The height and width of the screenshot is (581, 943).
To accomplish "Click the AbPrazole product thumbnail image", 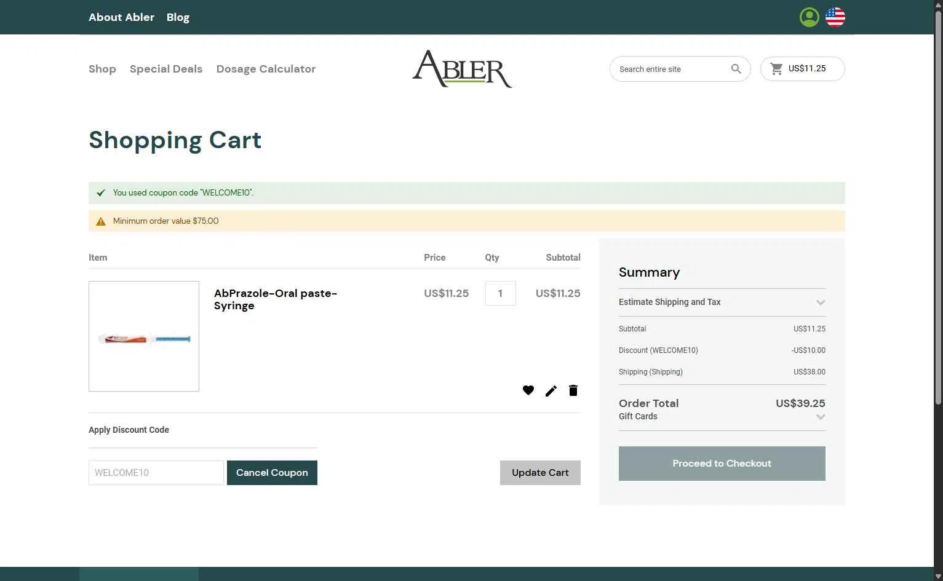I will pos(144,336).
